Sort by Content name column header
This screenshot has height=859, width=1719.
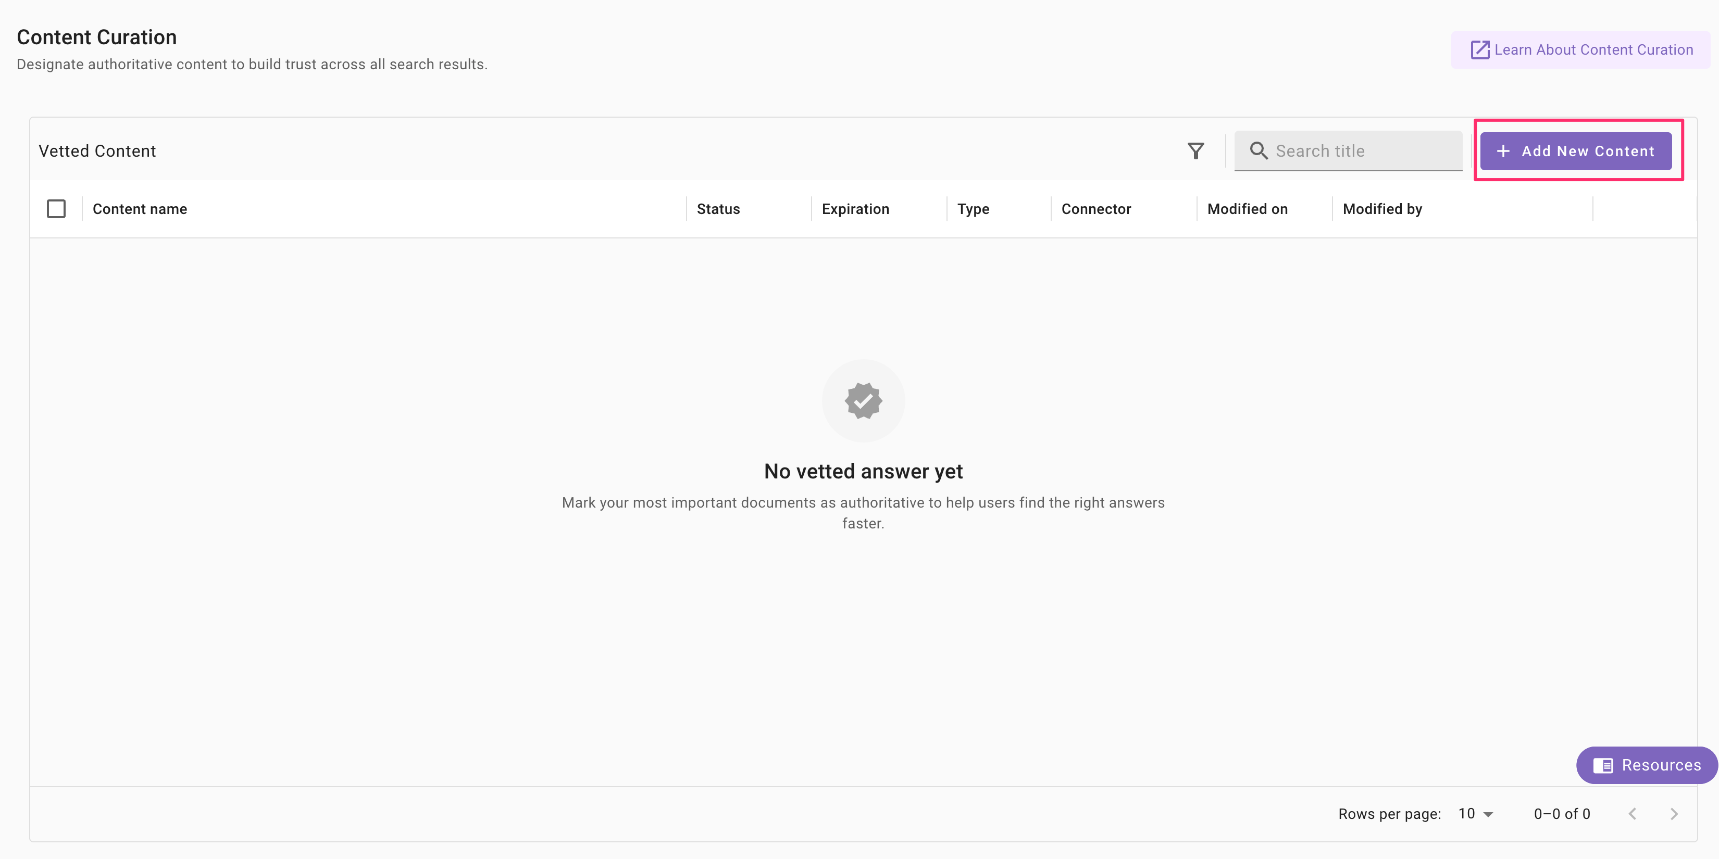click(140, 209)
